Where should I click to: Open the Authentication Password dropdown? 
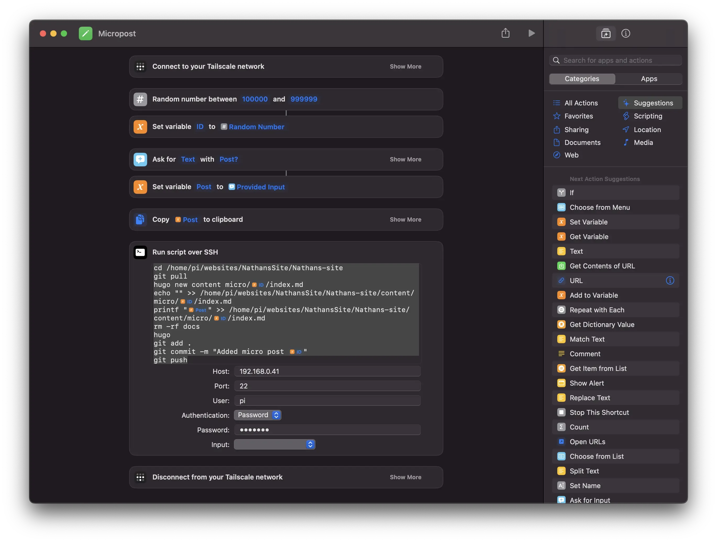click(x=258, y=415)
